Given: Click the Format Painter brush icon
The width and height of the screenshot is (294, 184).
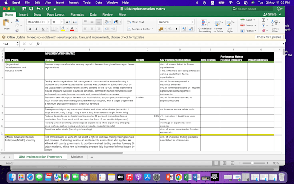Looking at the screenshot, I should [17, 31].
